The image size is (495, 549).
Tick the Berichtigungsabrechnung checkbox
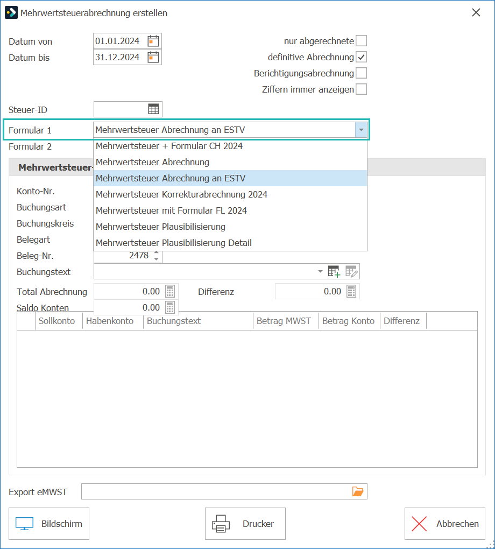(x=361, y=73)
